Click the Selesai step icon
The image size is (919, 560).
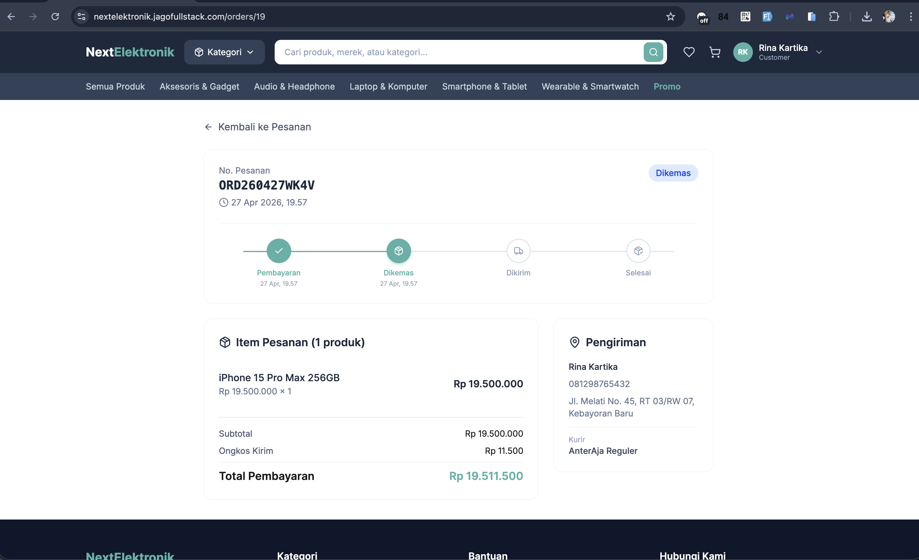coord(638,251)
